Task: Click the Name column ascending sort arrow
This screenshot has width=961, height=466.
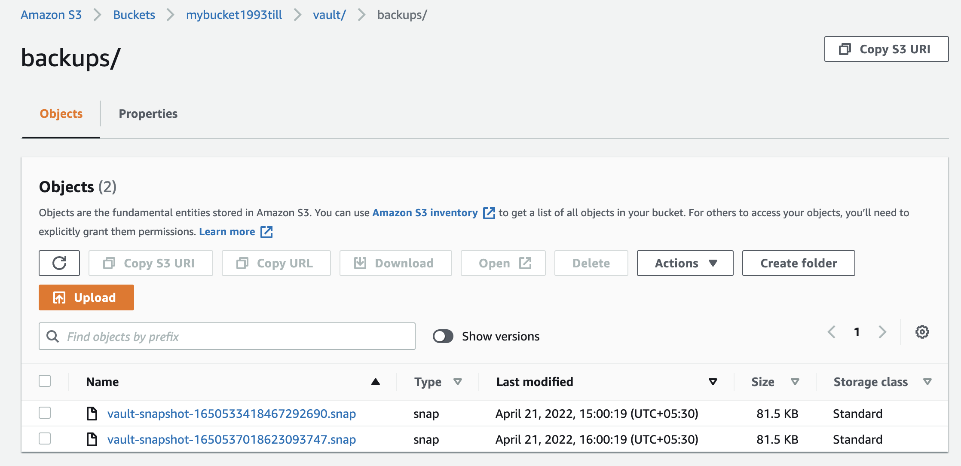Action: click(375, 382)
